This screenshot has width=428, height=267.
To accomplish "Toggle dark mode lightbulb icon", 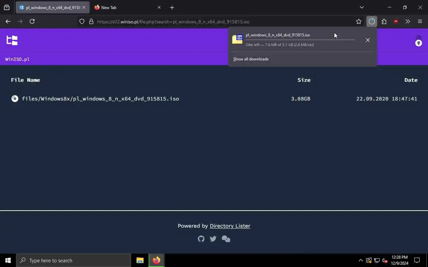I will [x=418, y=43].
